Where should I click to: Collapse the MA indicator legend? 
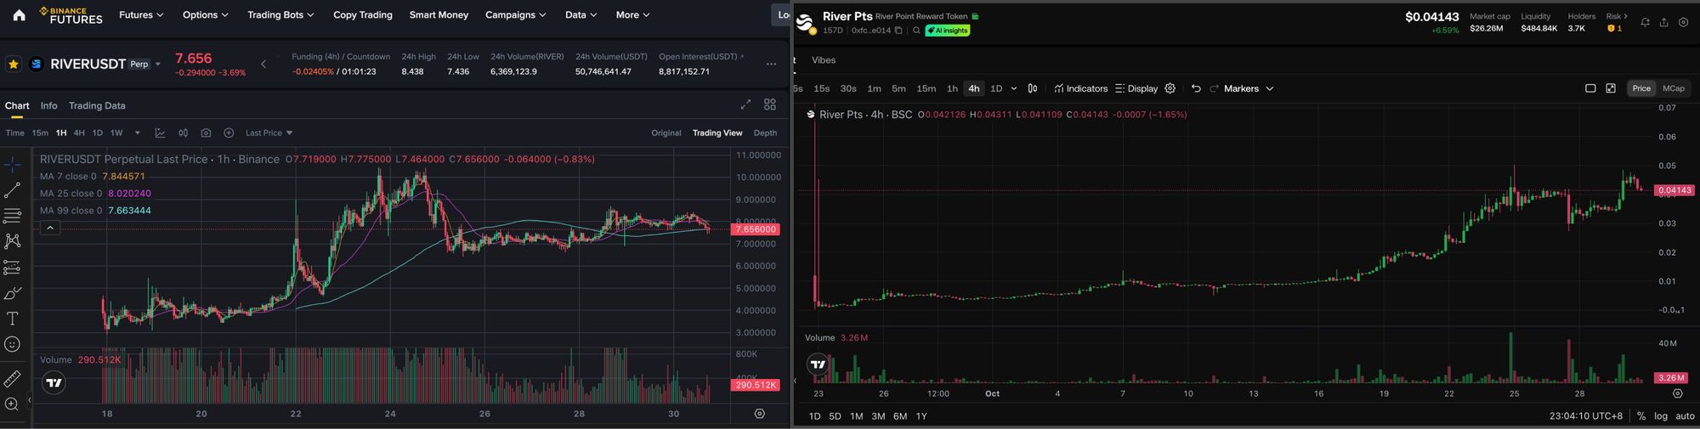point(50,228)
